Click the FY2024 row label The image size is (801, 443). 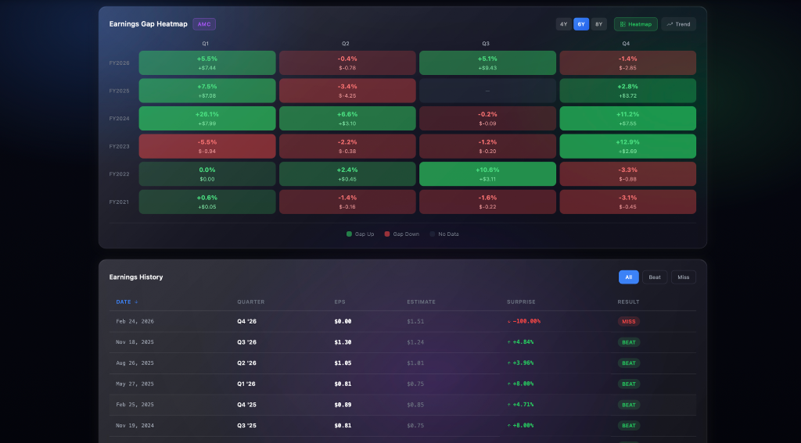coord(119,119)
